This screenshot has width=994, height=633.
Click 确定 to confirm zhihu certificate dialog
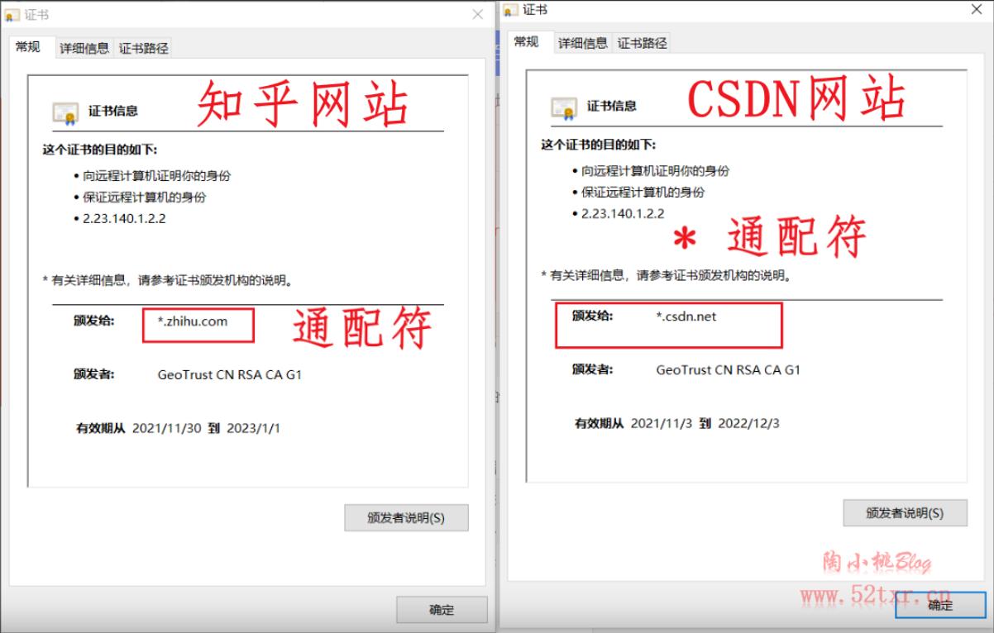coord(441,610)
